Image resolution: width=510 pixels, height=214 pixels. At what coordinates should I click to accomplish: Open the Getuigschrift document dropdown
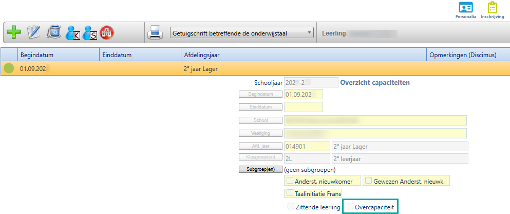(x=241, y=33)
